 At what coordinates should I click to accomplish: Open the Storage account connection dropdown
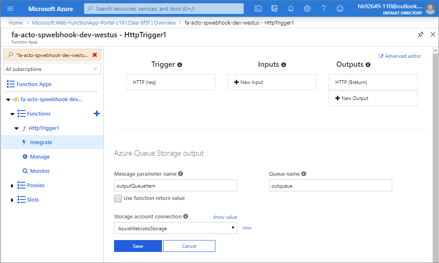pyautogui.click(x=176, y=228)
